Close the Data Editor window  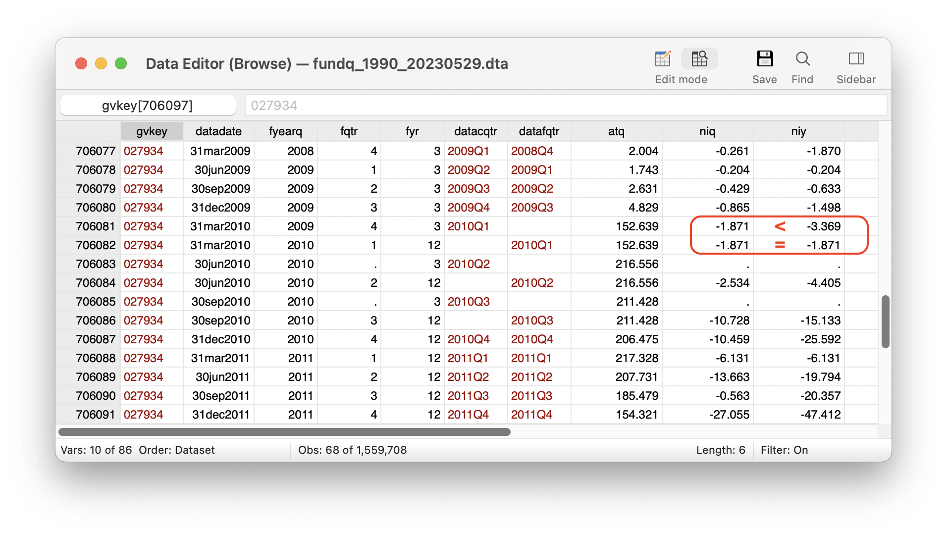click(81, 64)
